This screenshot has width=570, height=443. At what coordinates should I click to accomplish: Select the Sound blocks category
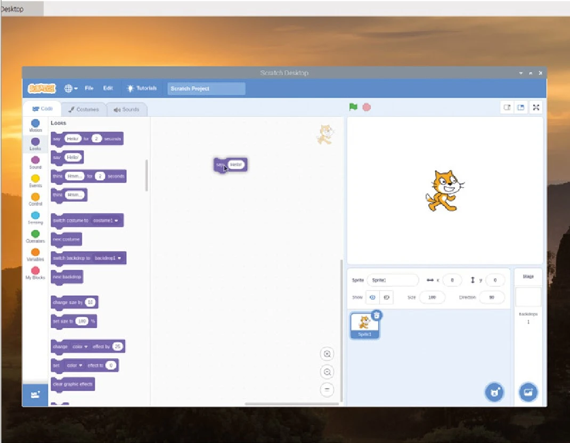[35, 162]
